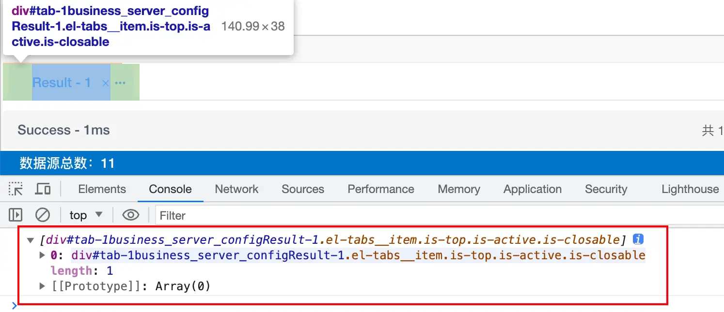Select the Application tab
The image size is (724, 312).
[x=533, y=189]
